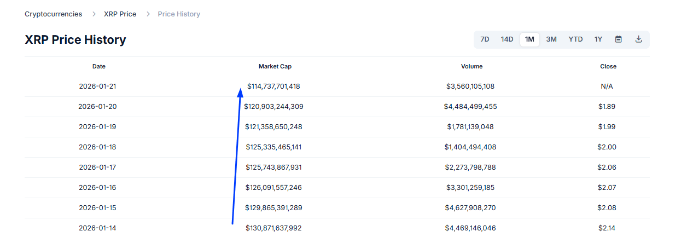Click the $2.14 close price
This screenshot has width=687, height=237.
pyautogui.click(x=607, y=228)
